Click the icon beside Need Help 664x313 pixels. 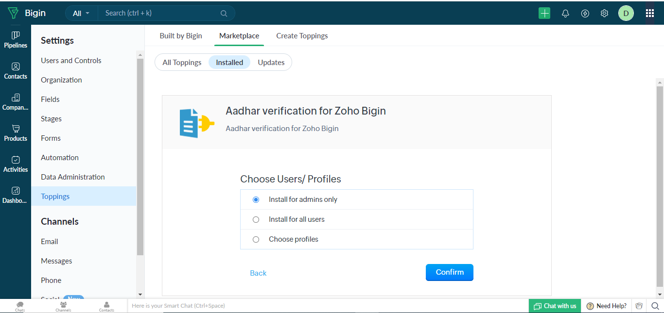[x=639, y=306]
